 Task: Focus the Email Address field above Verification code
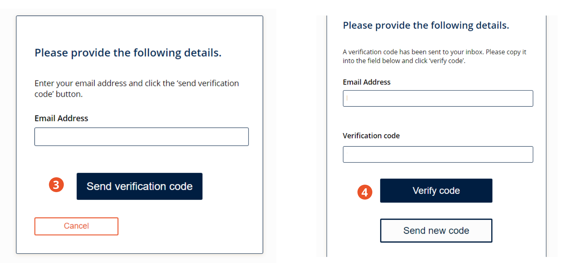pos(438,99)
